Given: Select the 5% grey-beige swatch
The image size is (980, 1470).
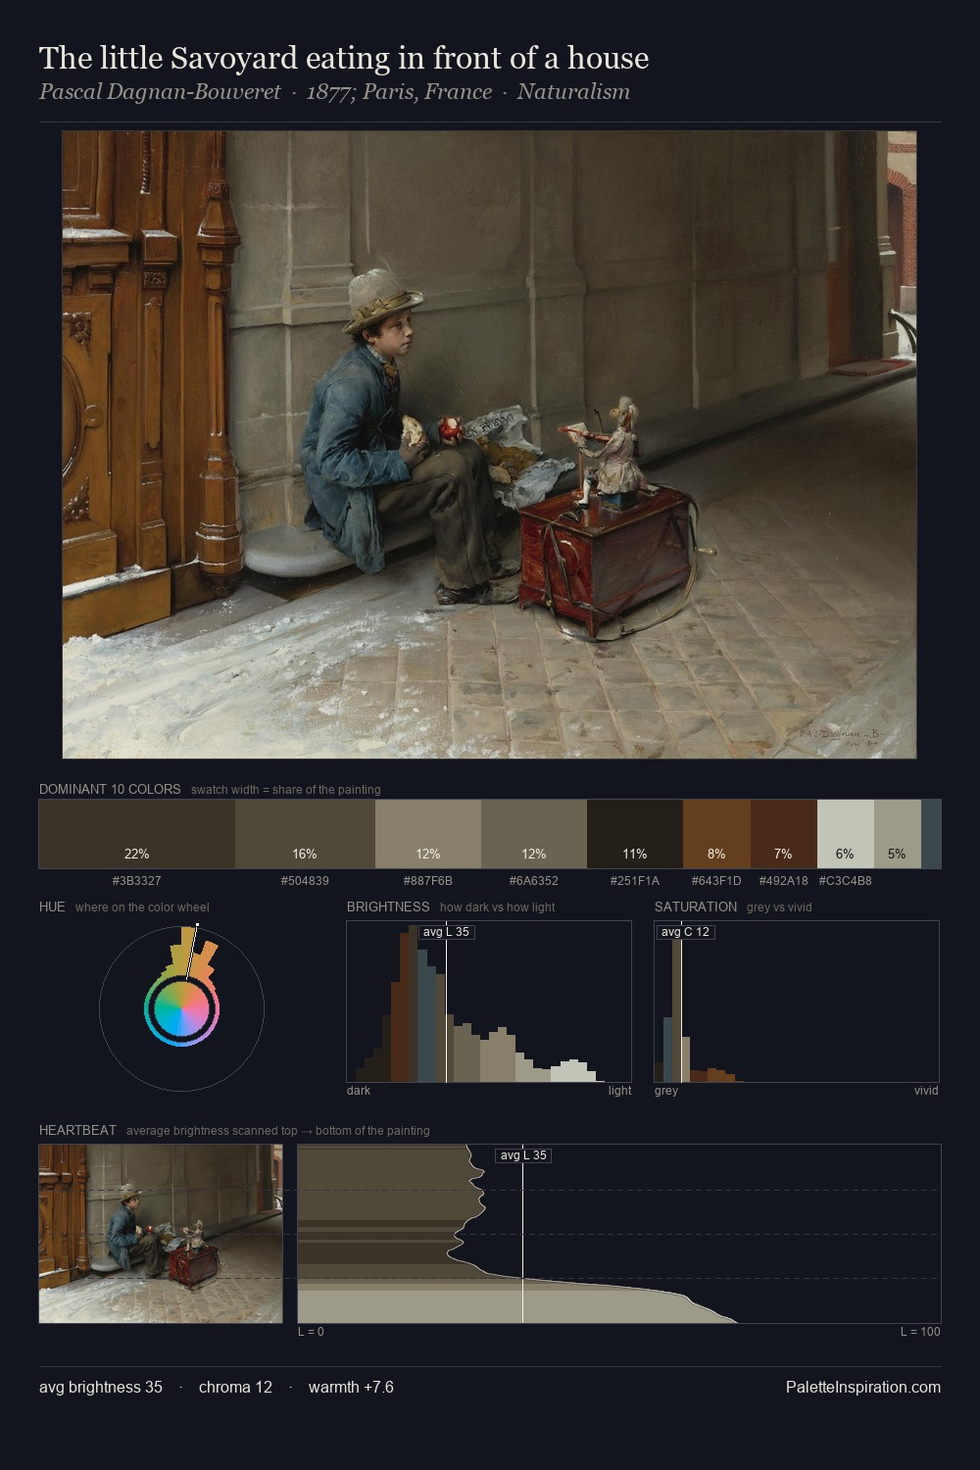Looking at the screenshot, I should click(x=897, y=834).
